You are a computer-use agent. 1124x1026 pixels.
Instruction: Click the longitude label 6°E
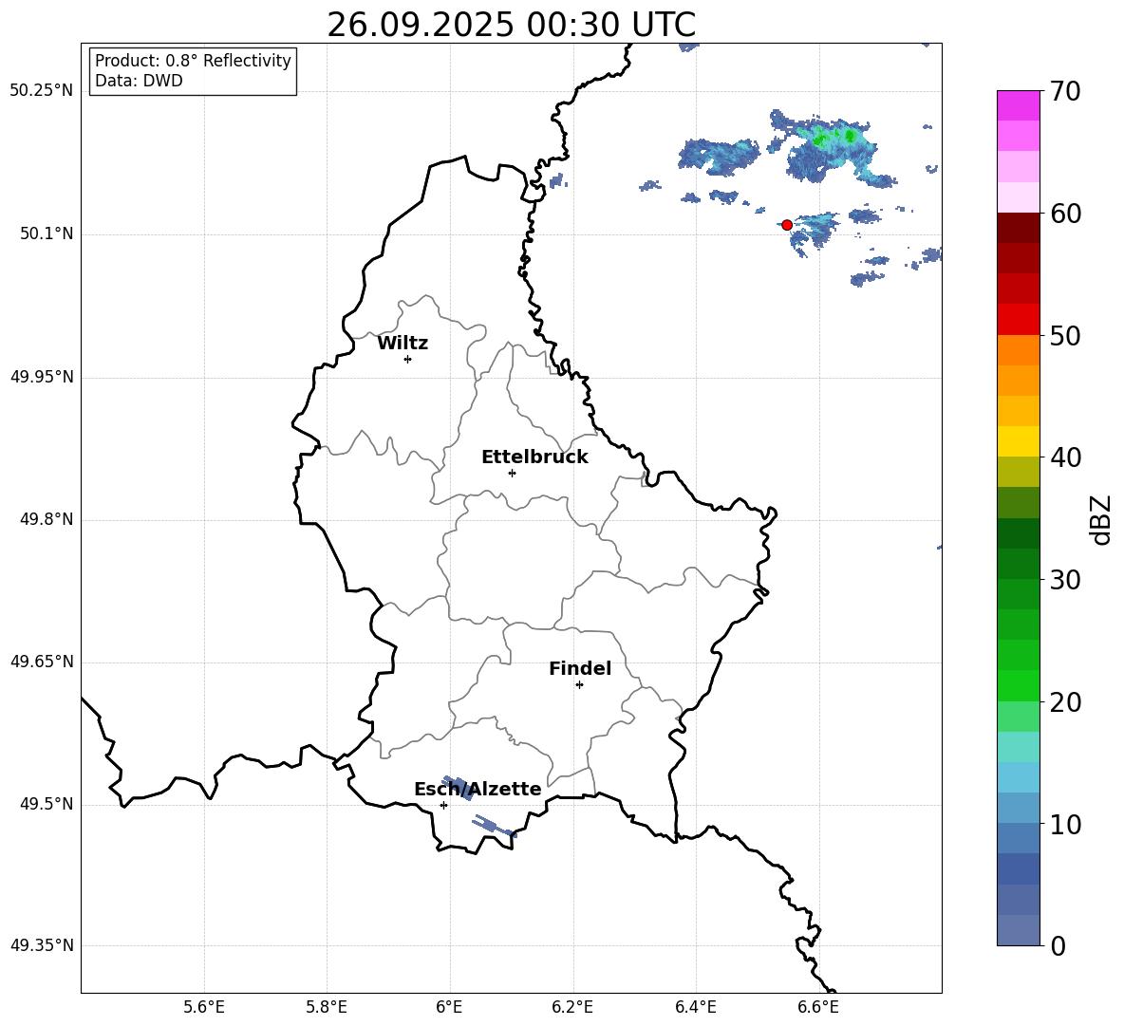click(449, 1008)
